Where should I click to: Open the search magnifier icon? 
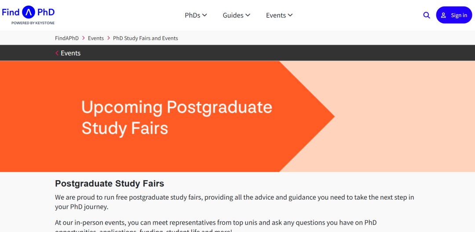426,15
